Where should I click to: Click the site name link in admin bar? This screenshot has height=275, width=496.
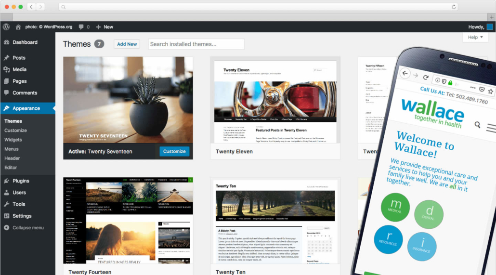coord(49,27)
